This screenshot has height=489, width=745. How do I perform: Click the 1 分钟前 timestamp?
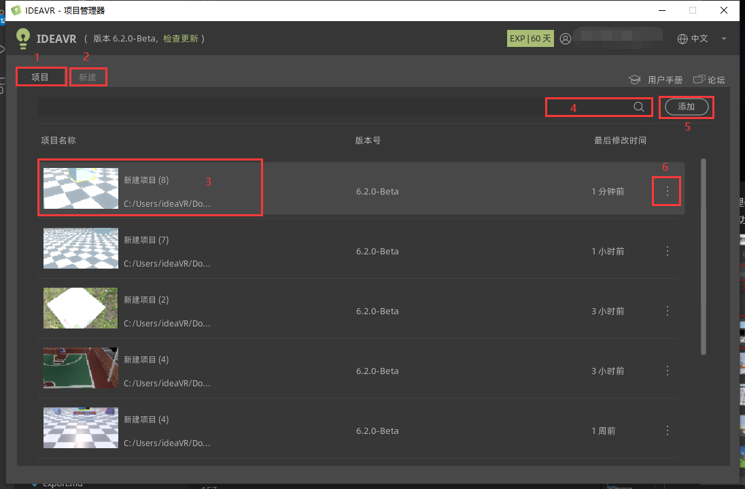point(608,192)
